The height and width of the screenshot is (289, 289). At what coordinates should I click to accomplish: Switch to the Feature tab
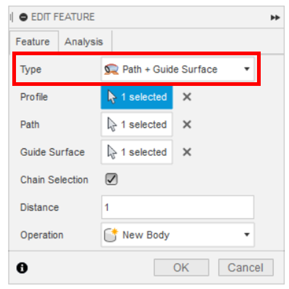(33, 42)
